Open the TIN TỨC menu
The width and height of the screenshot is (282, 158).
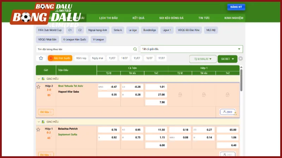pos(204,18)
